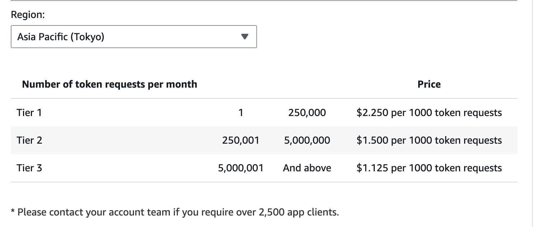Click the 5,000,001 lower bound cell

241,168
